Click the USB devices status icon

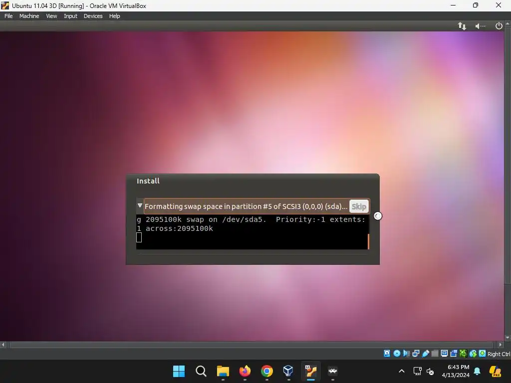pos(425,354)
